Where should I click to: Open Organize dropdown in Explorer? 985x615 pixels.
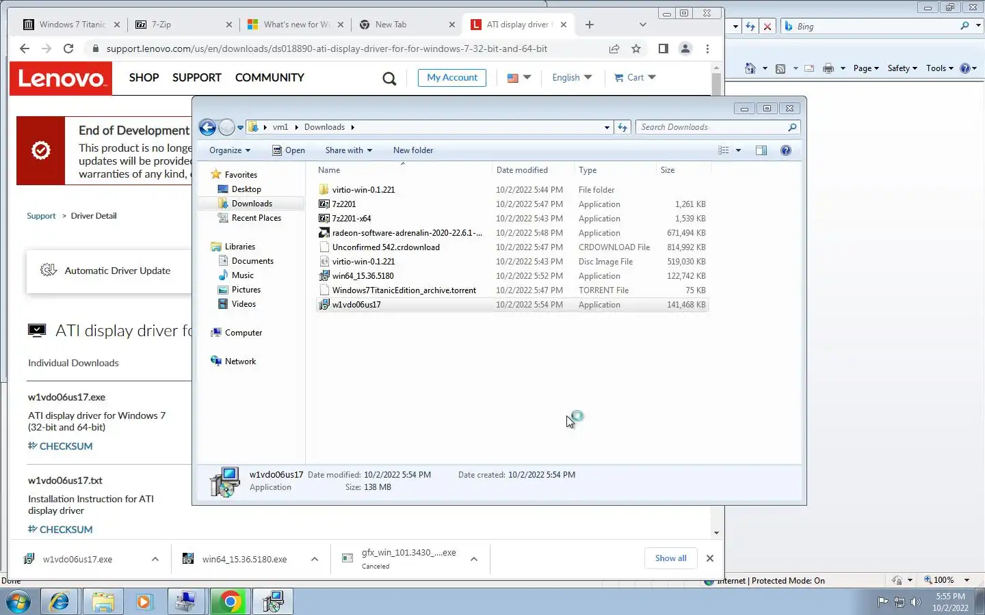[230, 150]
